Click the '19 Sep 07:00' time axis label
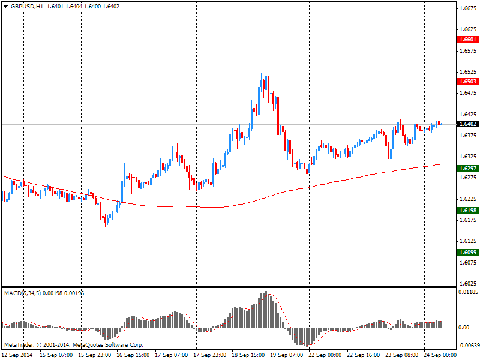480x360 pixels. (x=286, y=355)
